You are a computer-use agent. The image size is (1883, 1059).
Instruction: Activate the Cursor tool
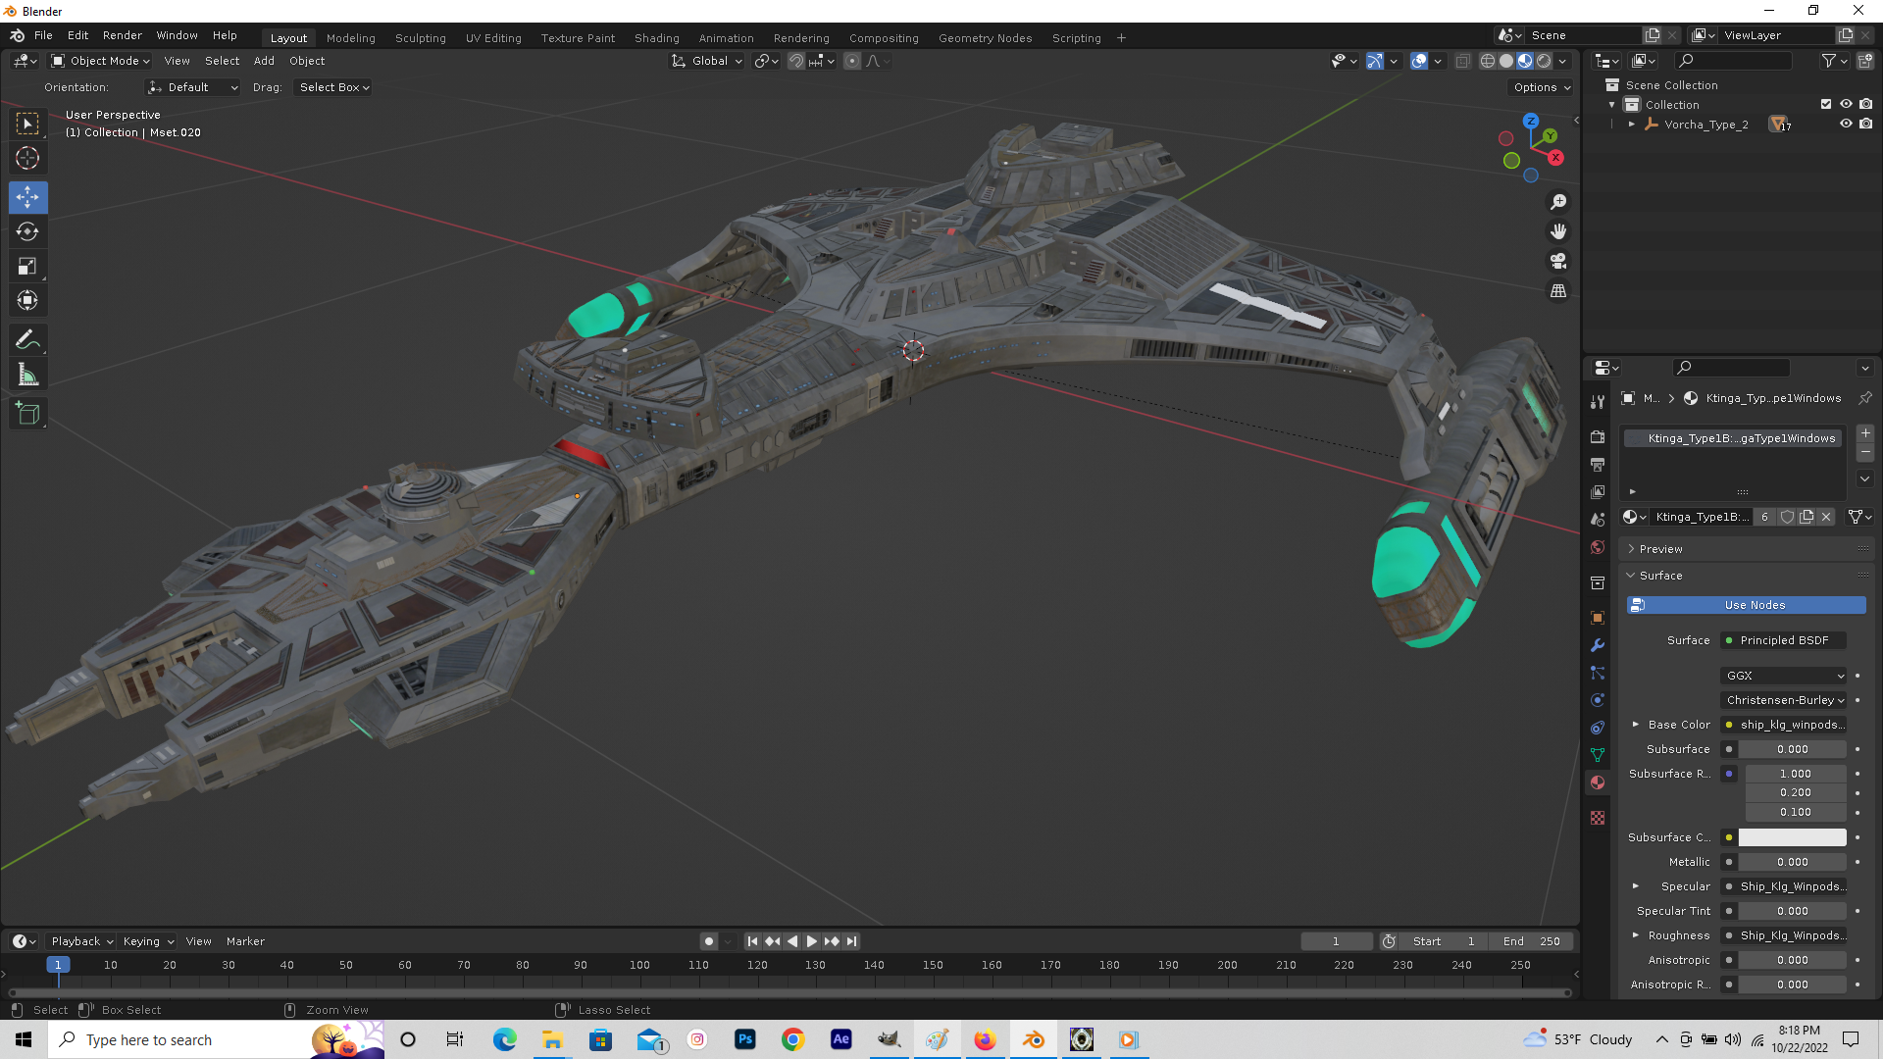(x=27, y=158)
